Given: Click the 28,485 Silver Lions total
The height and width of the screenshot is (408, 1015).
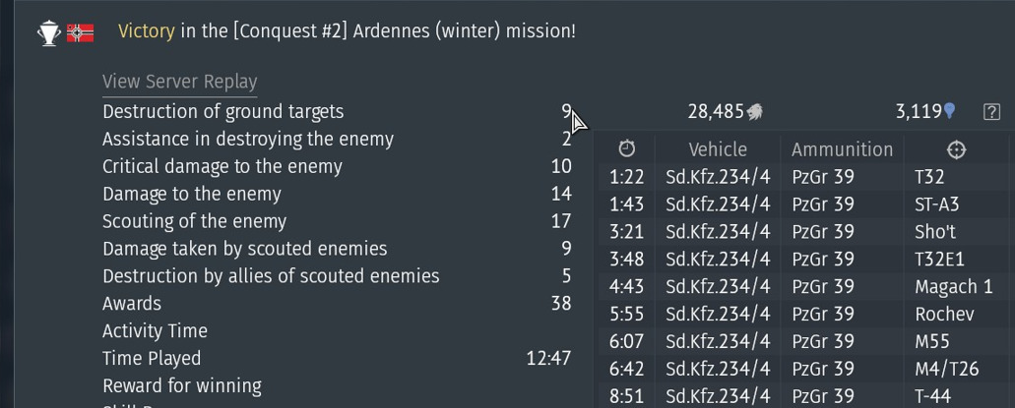Looking at the screenshot, I should pos(716,112).
